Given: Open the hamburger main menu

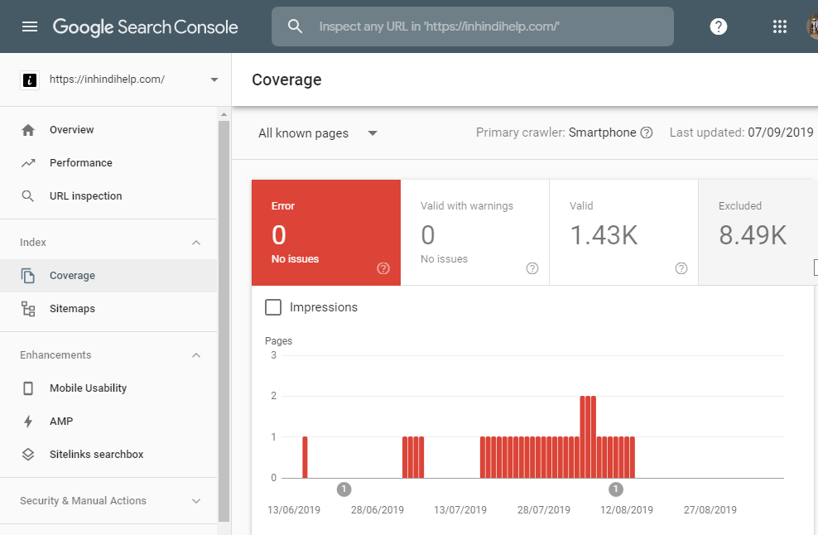Looking at the screenshot, I should [x=30, y=27].
